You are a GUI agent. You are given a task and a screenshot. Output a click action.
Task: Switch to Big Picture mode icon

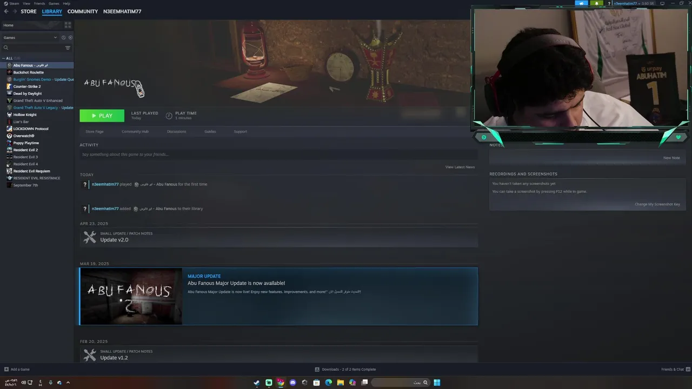(663, 3)
